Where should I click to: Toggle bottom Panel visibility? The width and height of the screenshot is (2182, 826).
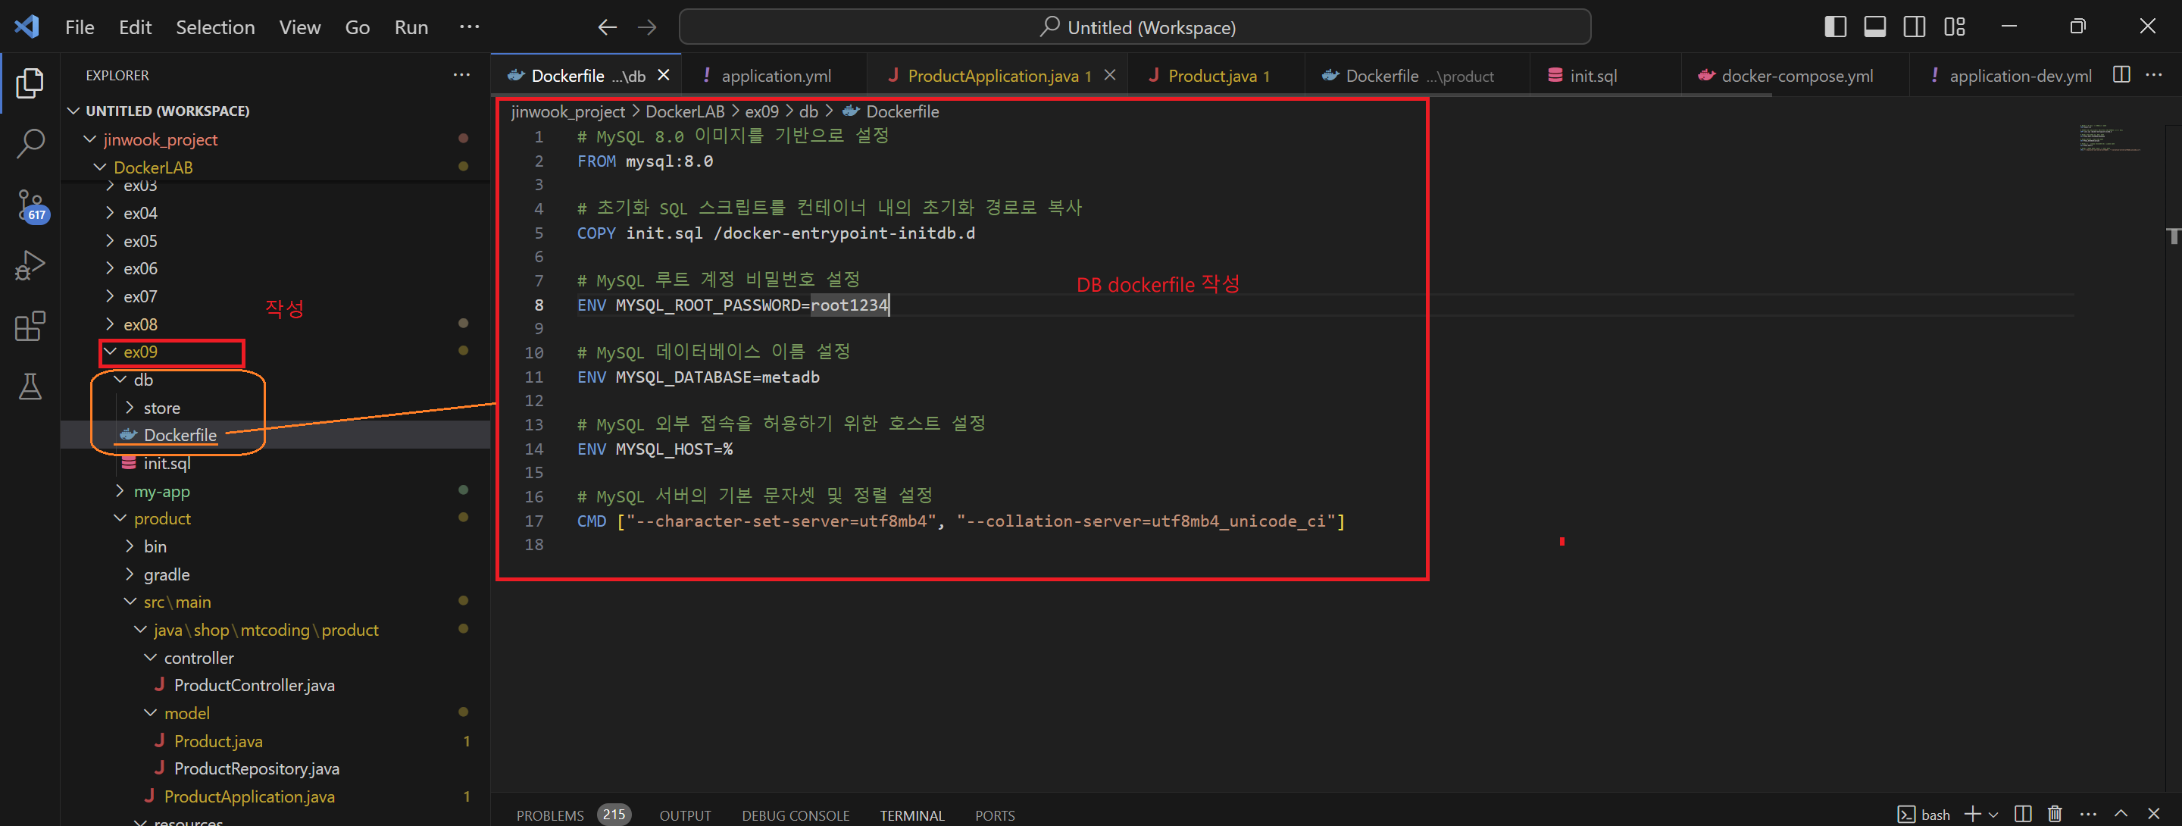tap(1874, 27)
